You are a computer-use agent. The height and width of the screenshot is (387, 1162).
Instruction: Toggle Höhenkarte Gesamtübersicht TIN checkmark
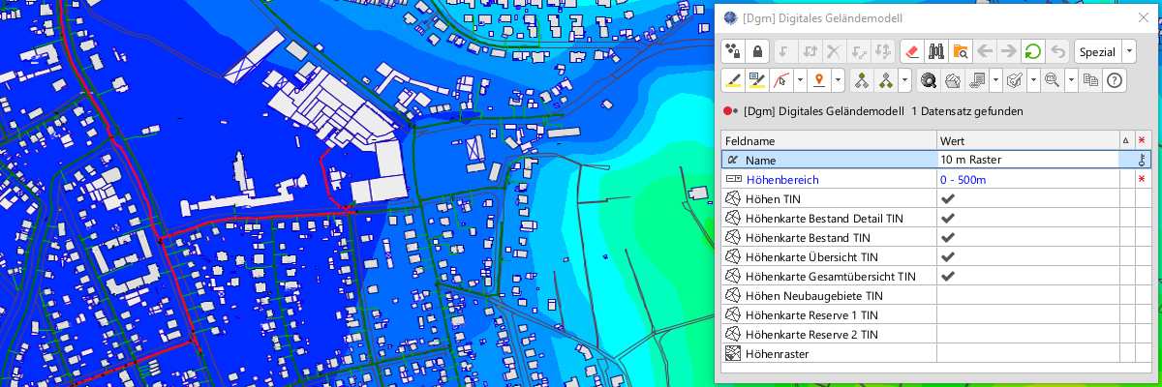[x=948, y=276]
